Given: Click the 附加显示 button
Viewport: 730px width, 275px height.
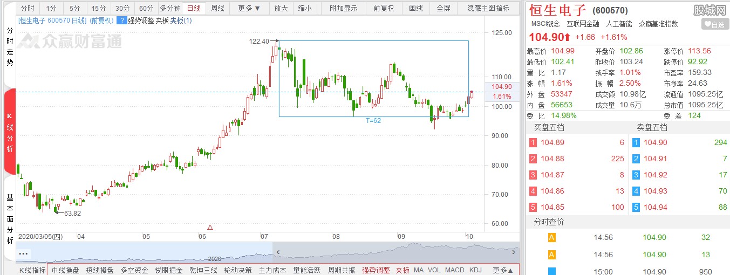Looking at the screenshot, I should (343, 8).
